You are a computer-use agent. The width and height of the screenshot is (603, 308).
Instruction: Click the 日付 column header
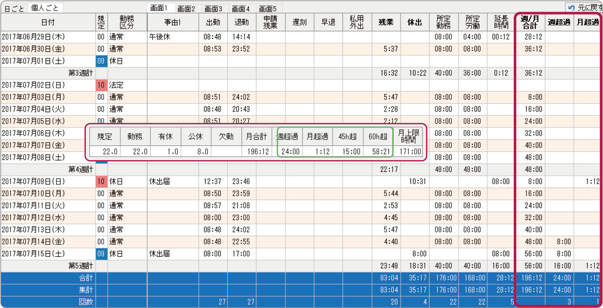tap(48, 22)
